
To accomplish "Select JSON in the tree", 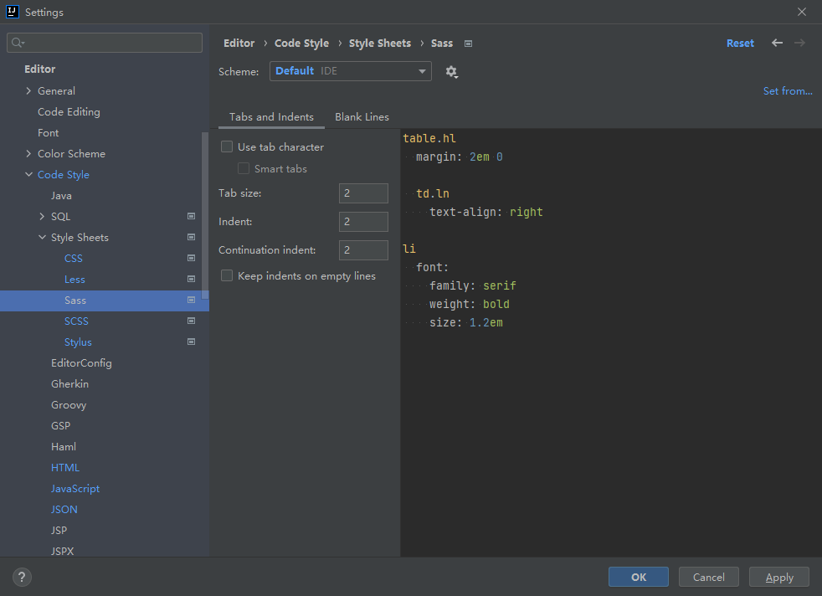I will coord(64,510).
